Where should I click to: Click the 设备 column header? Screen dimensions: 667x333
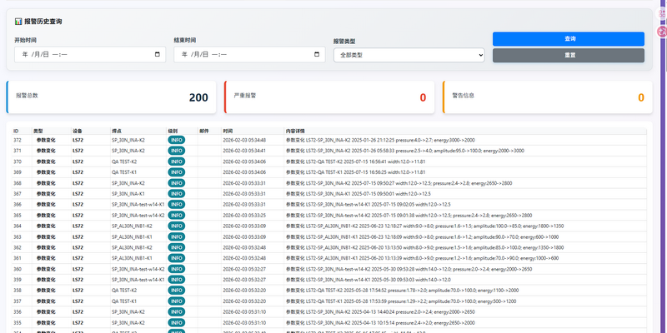(78, 131)
